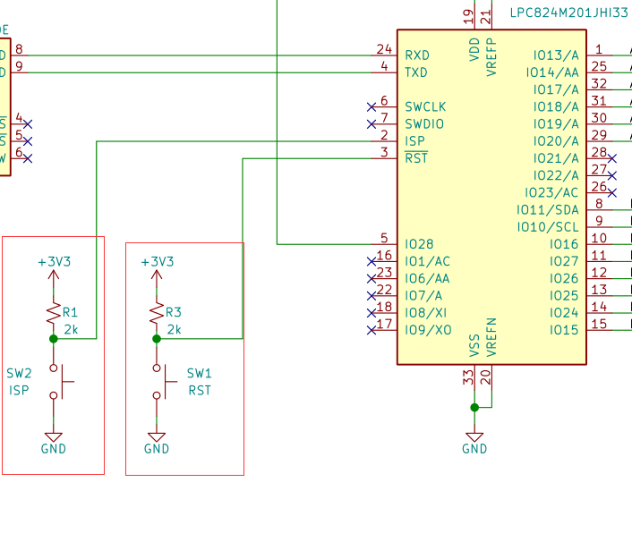This screenshot has width=632, height=533.
Task: Click the no-connect X on left connector pin 6
Action: point(28,158)
